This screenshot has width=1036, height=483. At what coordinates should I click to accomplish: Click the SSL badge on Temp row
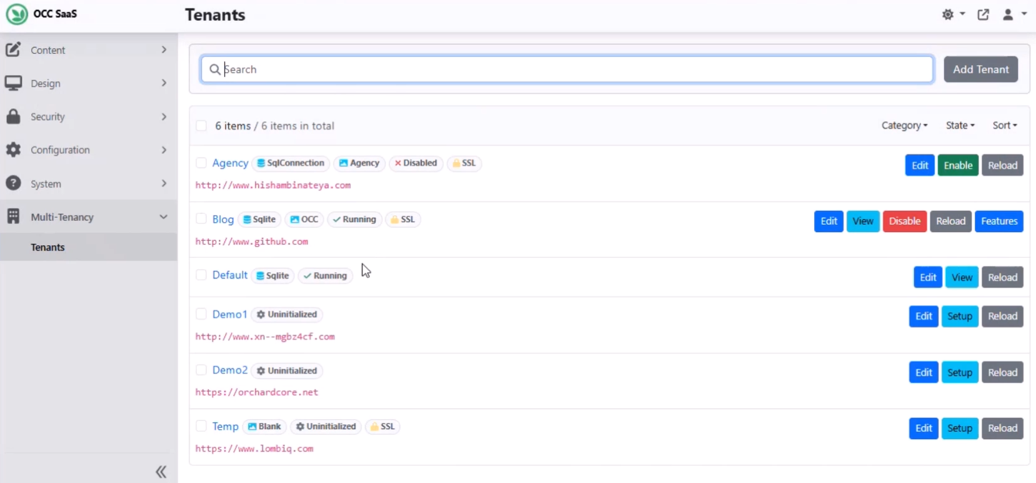[383, 427]
